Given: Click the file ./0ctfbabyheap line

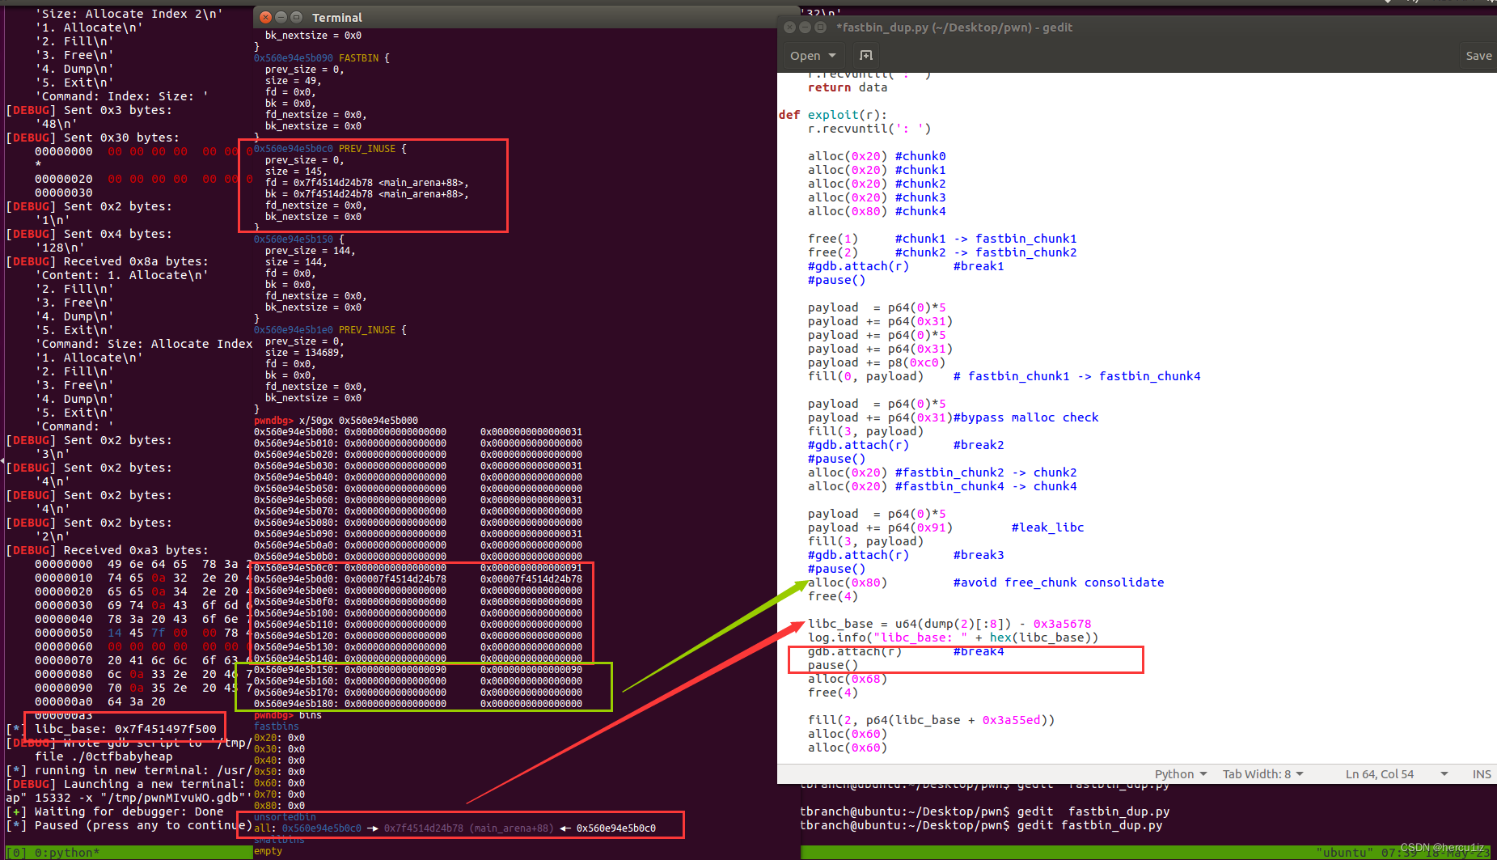Looking at the screenshot, I should click(x=104, y=756).
